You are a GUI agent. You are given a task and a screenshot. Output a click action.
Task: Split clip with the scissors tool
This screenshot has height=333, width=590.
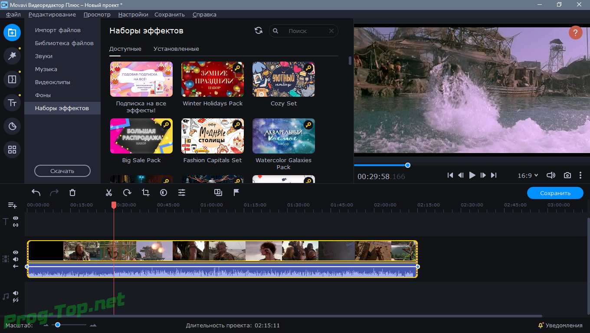tap(109, 193)
